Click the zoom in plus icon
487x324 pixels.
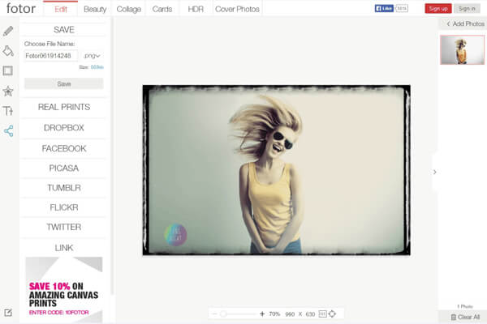[261, 313]
